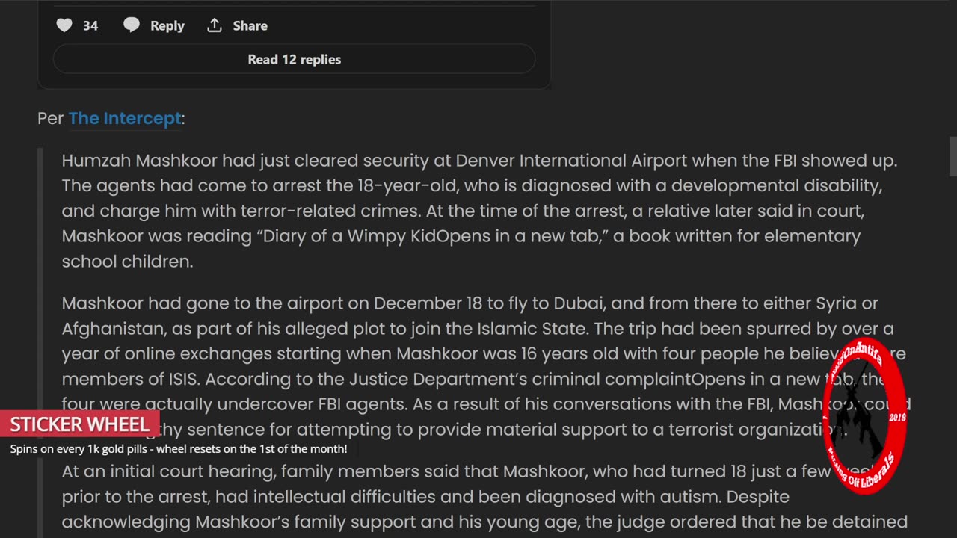Open The Intercept source link

tap(125, 118)
